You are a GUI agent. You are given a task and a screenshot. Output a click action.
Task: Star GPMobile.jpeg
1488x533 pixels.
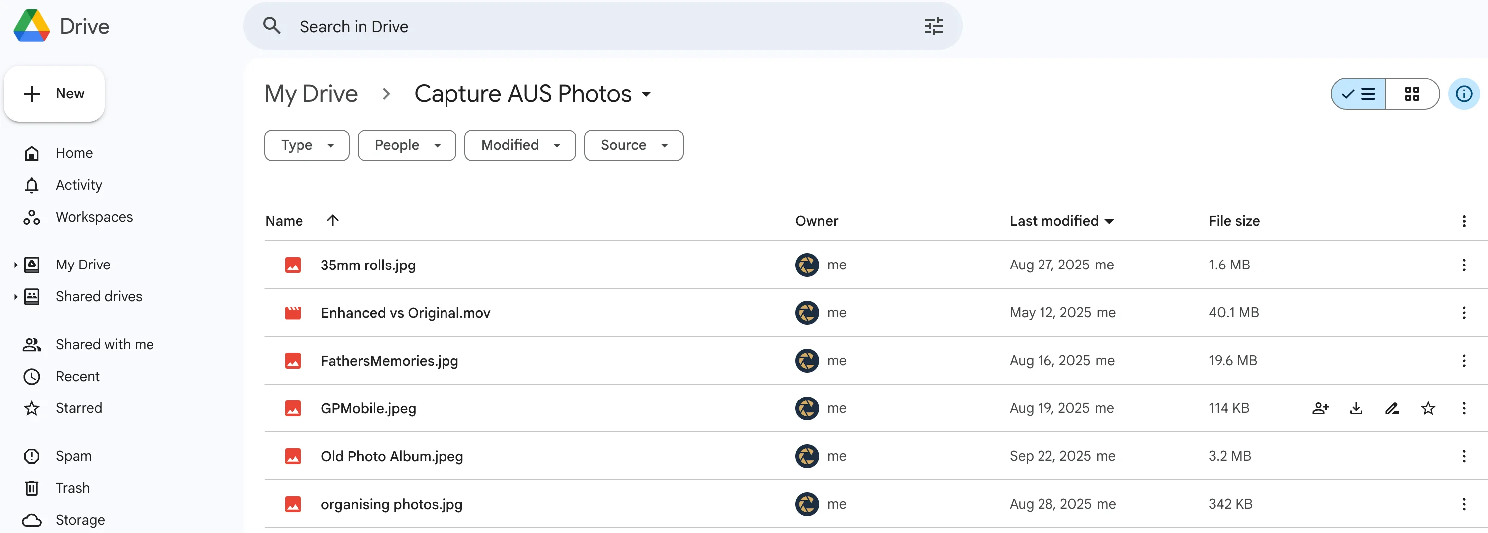[1428, 408]
